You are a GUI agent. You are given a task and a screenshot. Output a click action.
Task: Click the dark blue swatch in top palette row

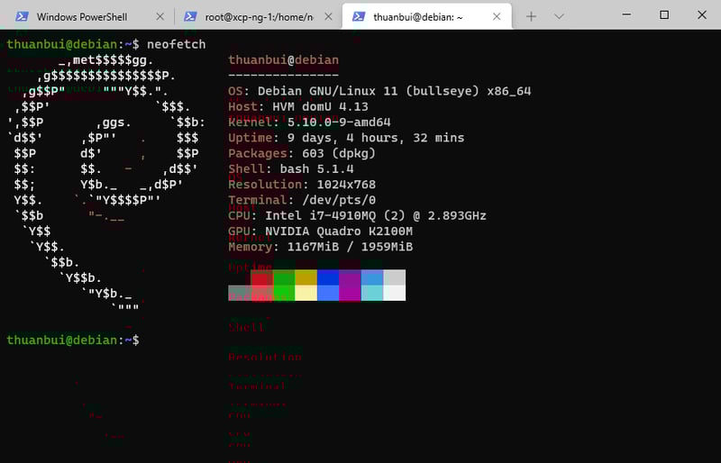tap(328, 277)
